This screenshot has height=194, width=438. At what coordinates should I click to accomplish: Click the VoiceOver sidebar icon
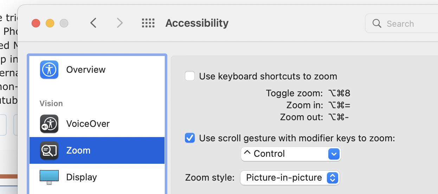[x=49, y=124]
